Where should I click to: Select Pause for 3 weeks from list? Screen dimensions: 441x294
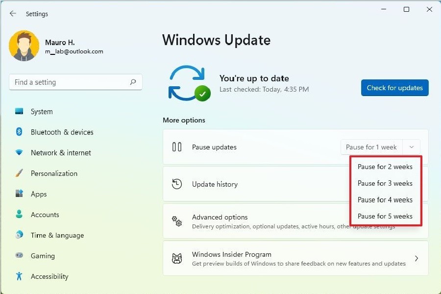tap(385, 183)
